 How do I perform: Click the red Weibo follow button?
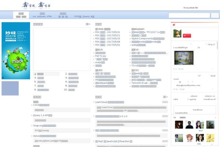(187, 36)
